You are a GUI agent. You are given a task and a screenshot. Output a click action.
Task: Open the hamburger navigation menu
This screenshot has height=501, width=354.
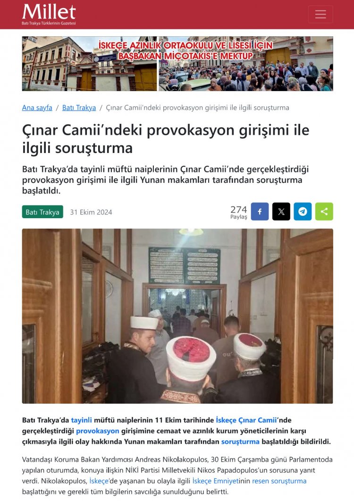pos(320,14)
